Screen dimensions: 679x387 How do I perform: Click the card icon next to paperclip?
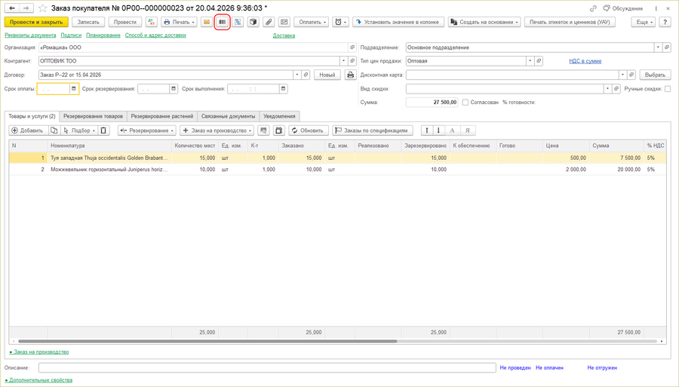pyautogui.click(x=284, y=22)
